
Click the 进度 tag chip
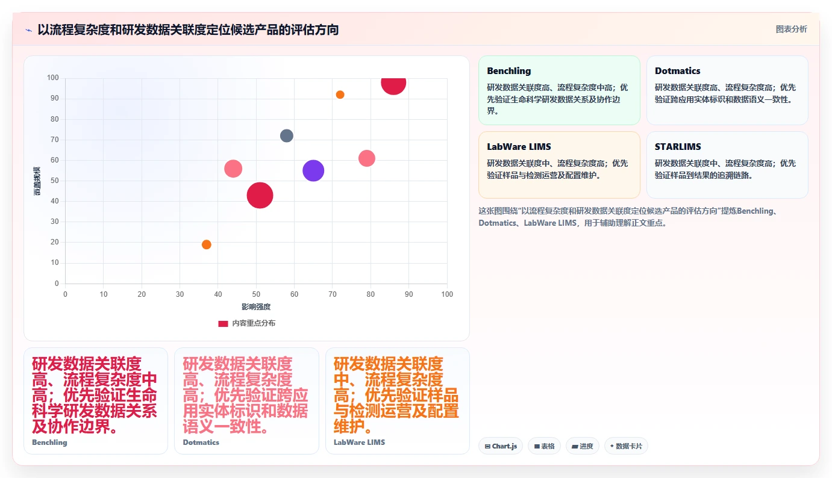click(x=583, y=446)
